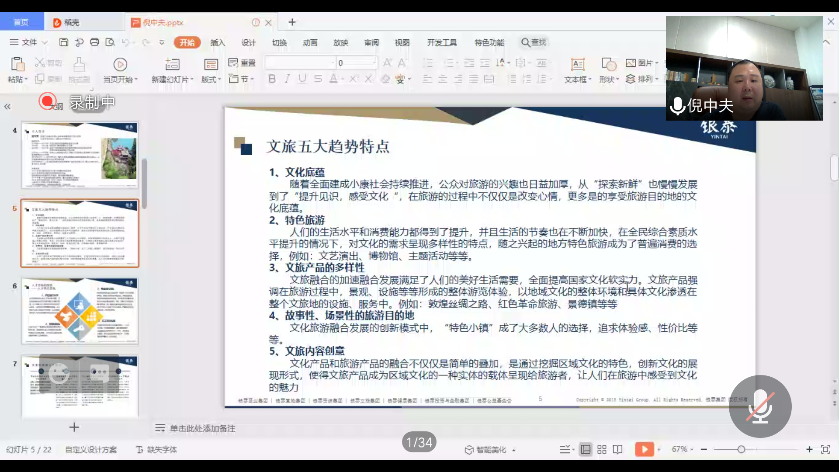Expand the 文件 menu dropdown arrow
This screenshot has height=472, width=839.
pyautogui.click(x=45, y=43)
